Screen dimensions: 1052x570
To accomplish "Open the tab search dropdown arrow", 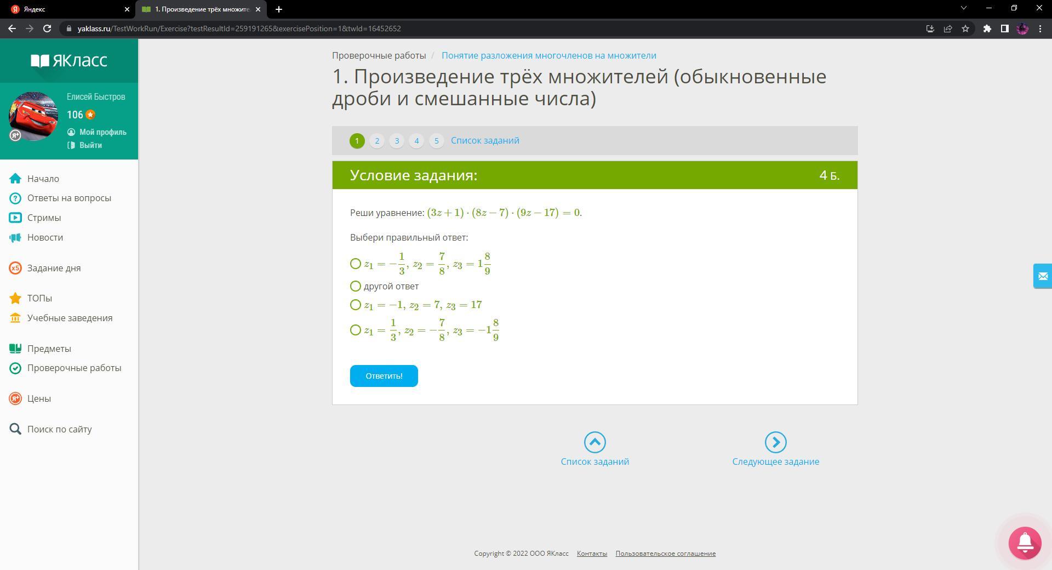I will click(x=964, y=8).
